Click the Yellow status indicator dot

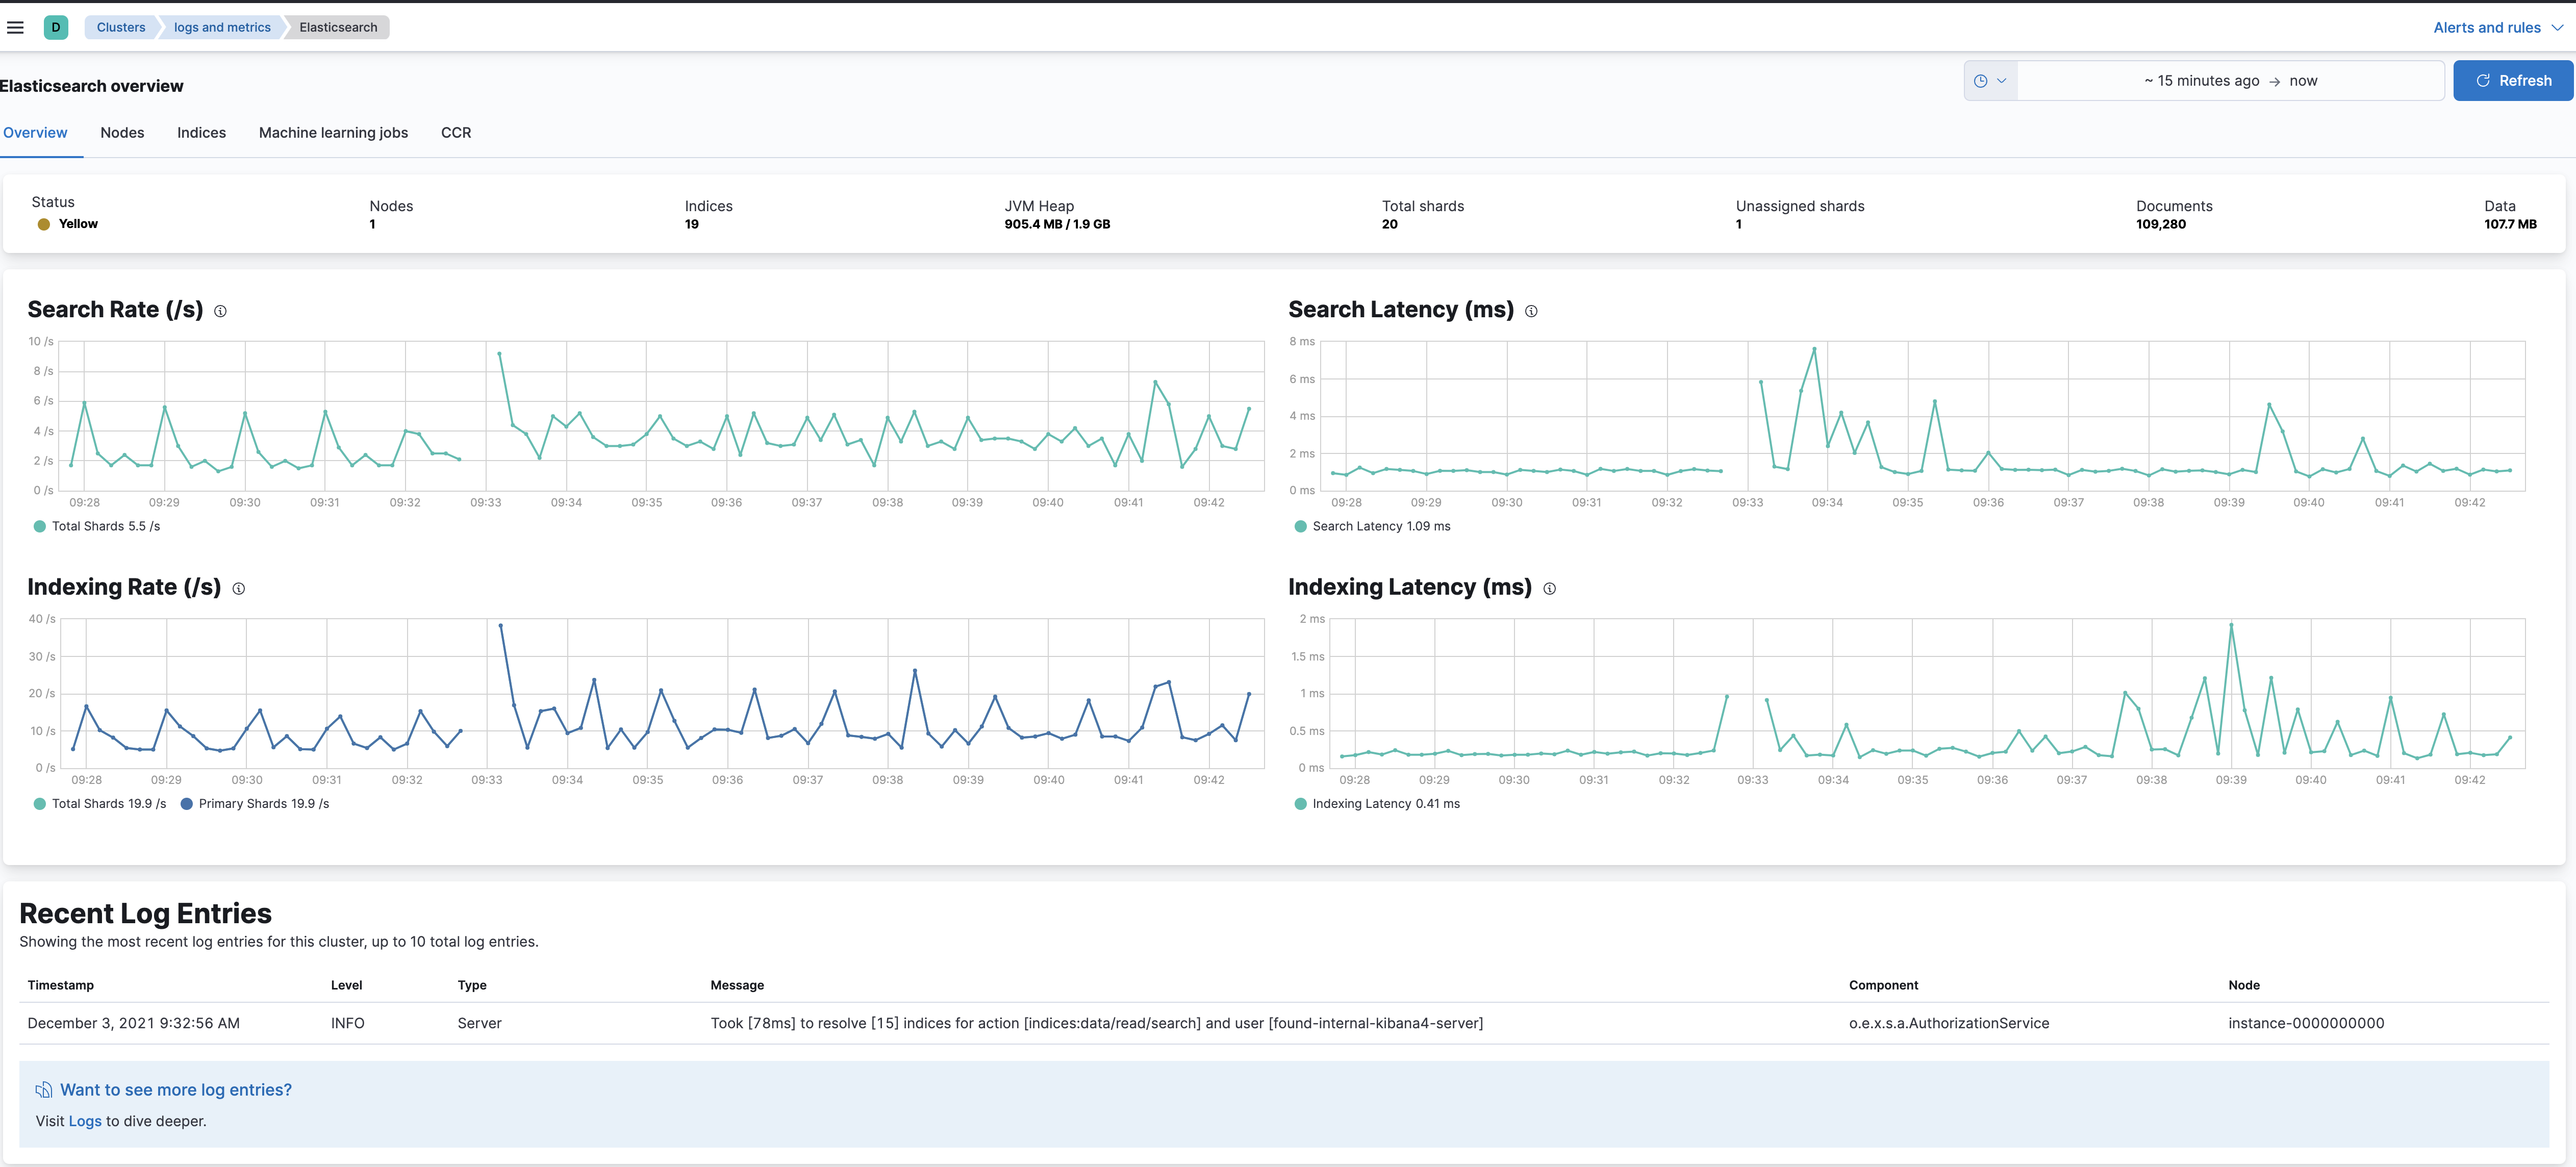tap(43, 224)
